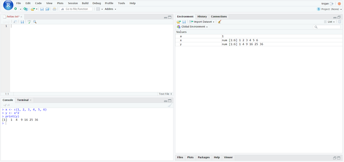Switch to the Environment tab
The image size is (344, 162).
[185, 16]
